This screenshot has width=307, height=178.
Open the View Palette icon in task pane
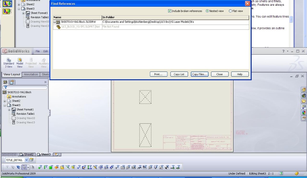[x=303, y=107]
